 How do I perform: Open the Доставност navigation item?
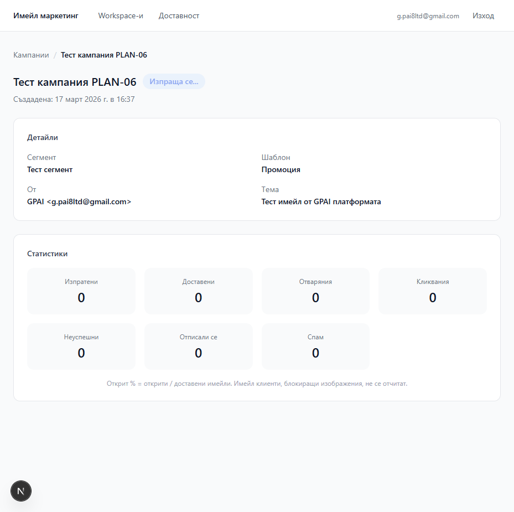pyautogui.click(x=179, y=15)
